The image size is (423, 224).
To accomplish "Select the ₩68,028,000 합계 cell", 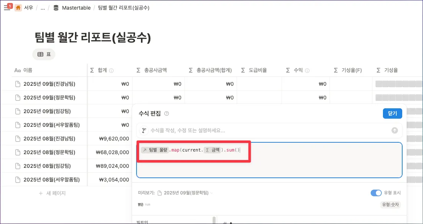I will [x=109, y=152].
